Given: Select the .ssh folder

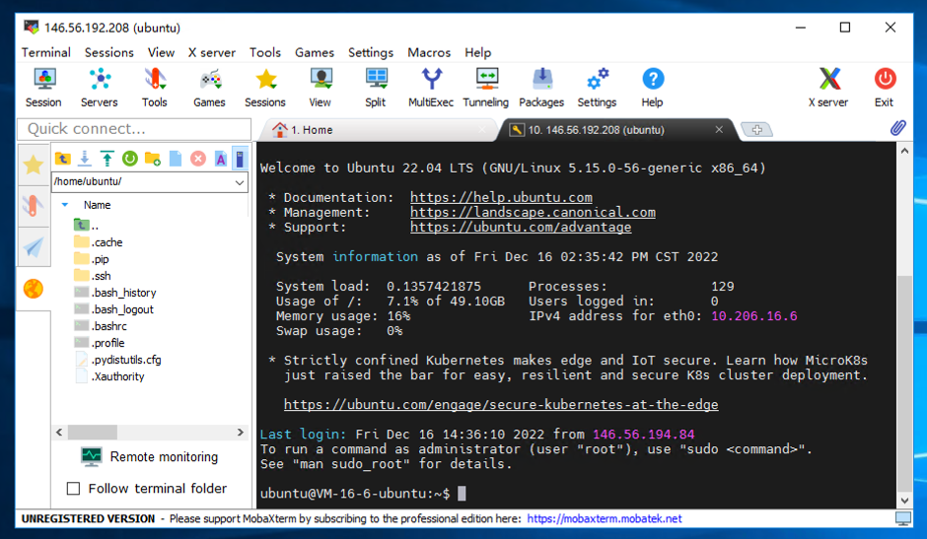Looking at the screenshot, I should coord(93,276).
